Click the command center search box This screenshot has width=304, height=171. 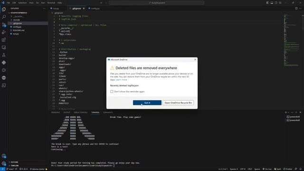pyautogui.click(x=156, y=3)
